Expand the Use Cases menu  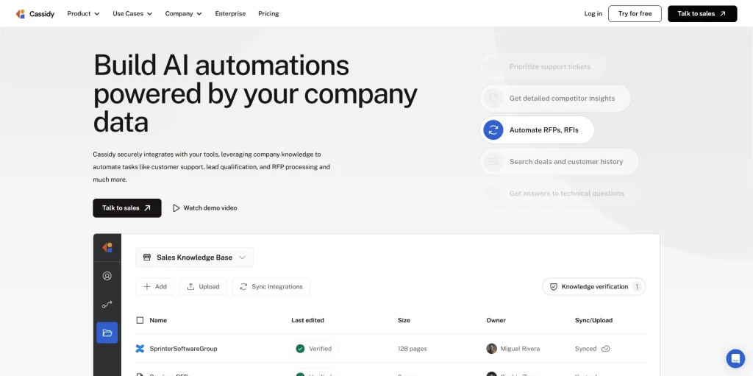[x=132, y=13]
